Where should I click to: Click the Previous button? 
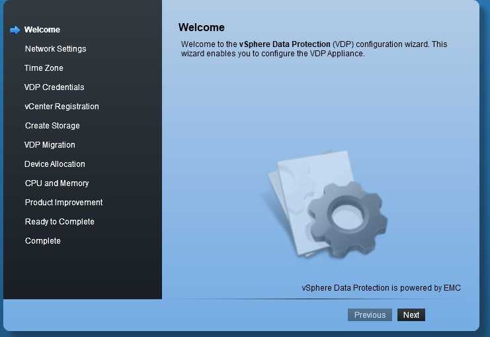click(x=370, y=314)
